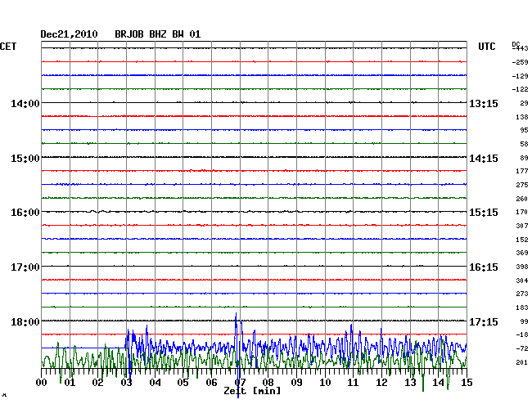Click the "13:15" UTC time label
This screenshot has height=404, width=532.
(x=484, y=103)
